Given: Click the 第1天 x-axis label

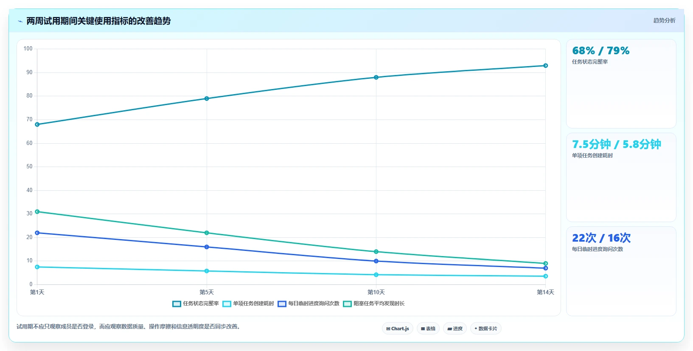Looking at the screenshot, I should (37, 292).
